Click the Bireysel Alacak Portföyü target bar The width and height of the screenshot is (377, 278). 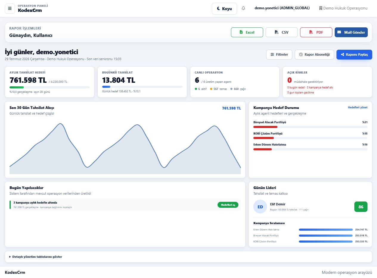(x=310, y=127)
